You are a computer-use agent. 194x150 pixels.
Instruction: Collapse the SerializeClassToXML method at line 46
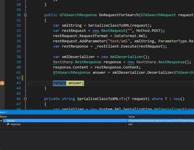(25, 99)
